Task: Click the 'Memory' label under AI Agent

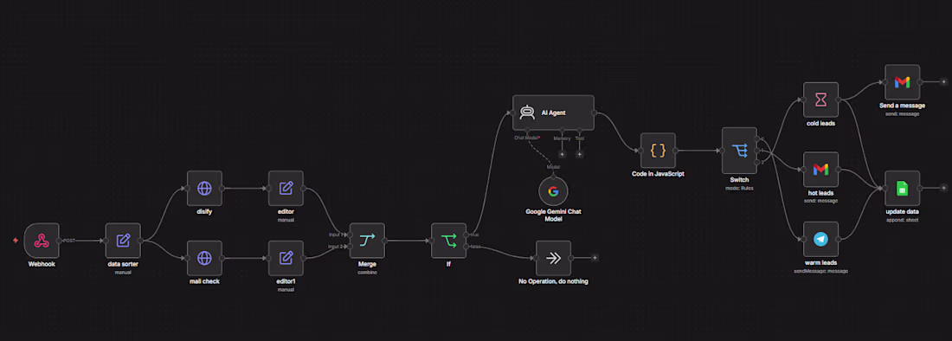Action: point(563,138)
